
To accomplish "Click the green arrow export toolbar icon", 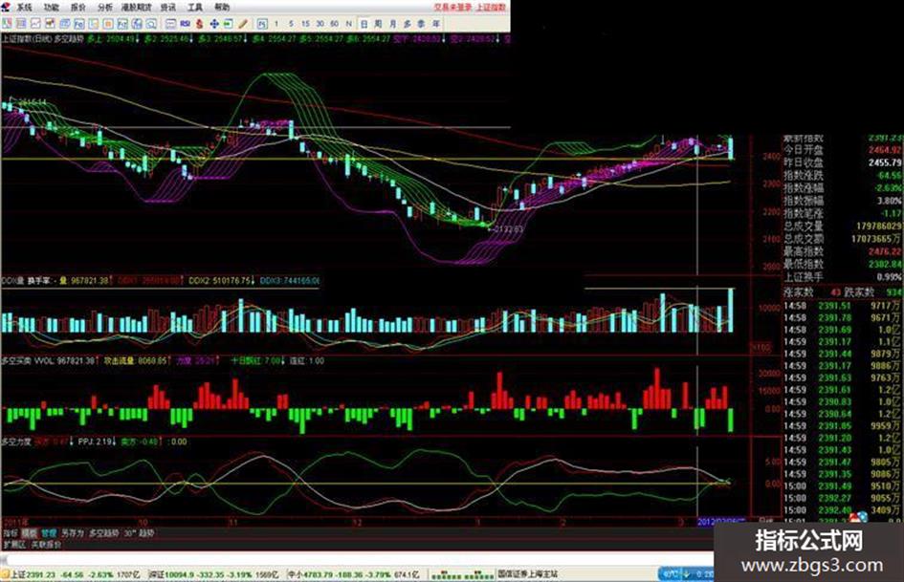I will 229,24.
